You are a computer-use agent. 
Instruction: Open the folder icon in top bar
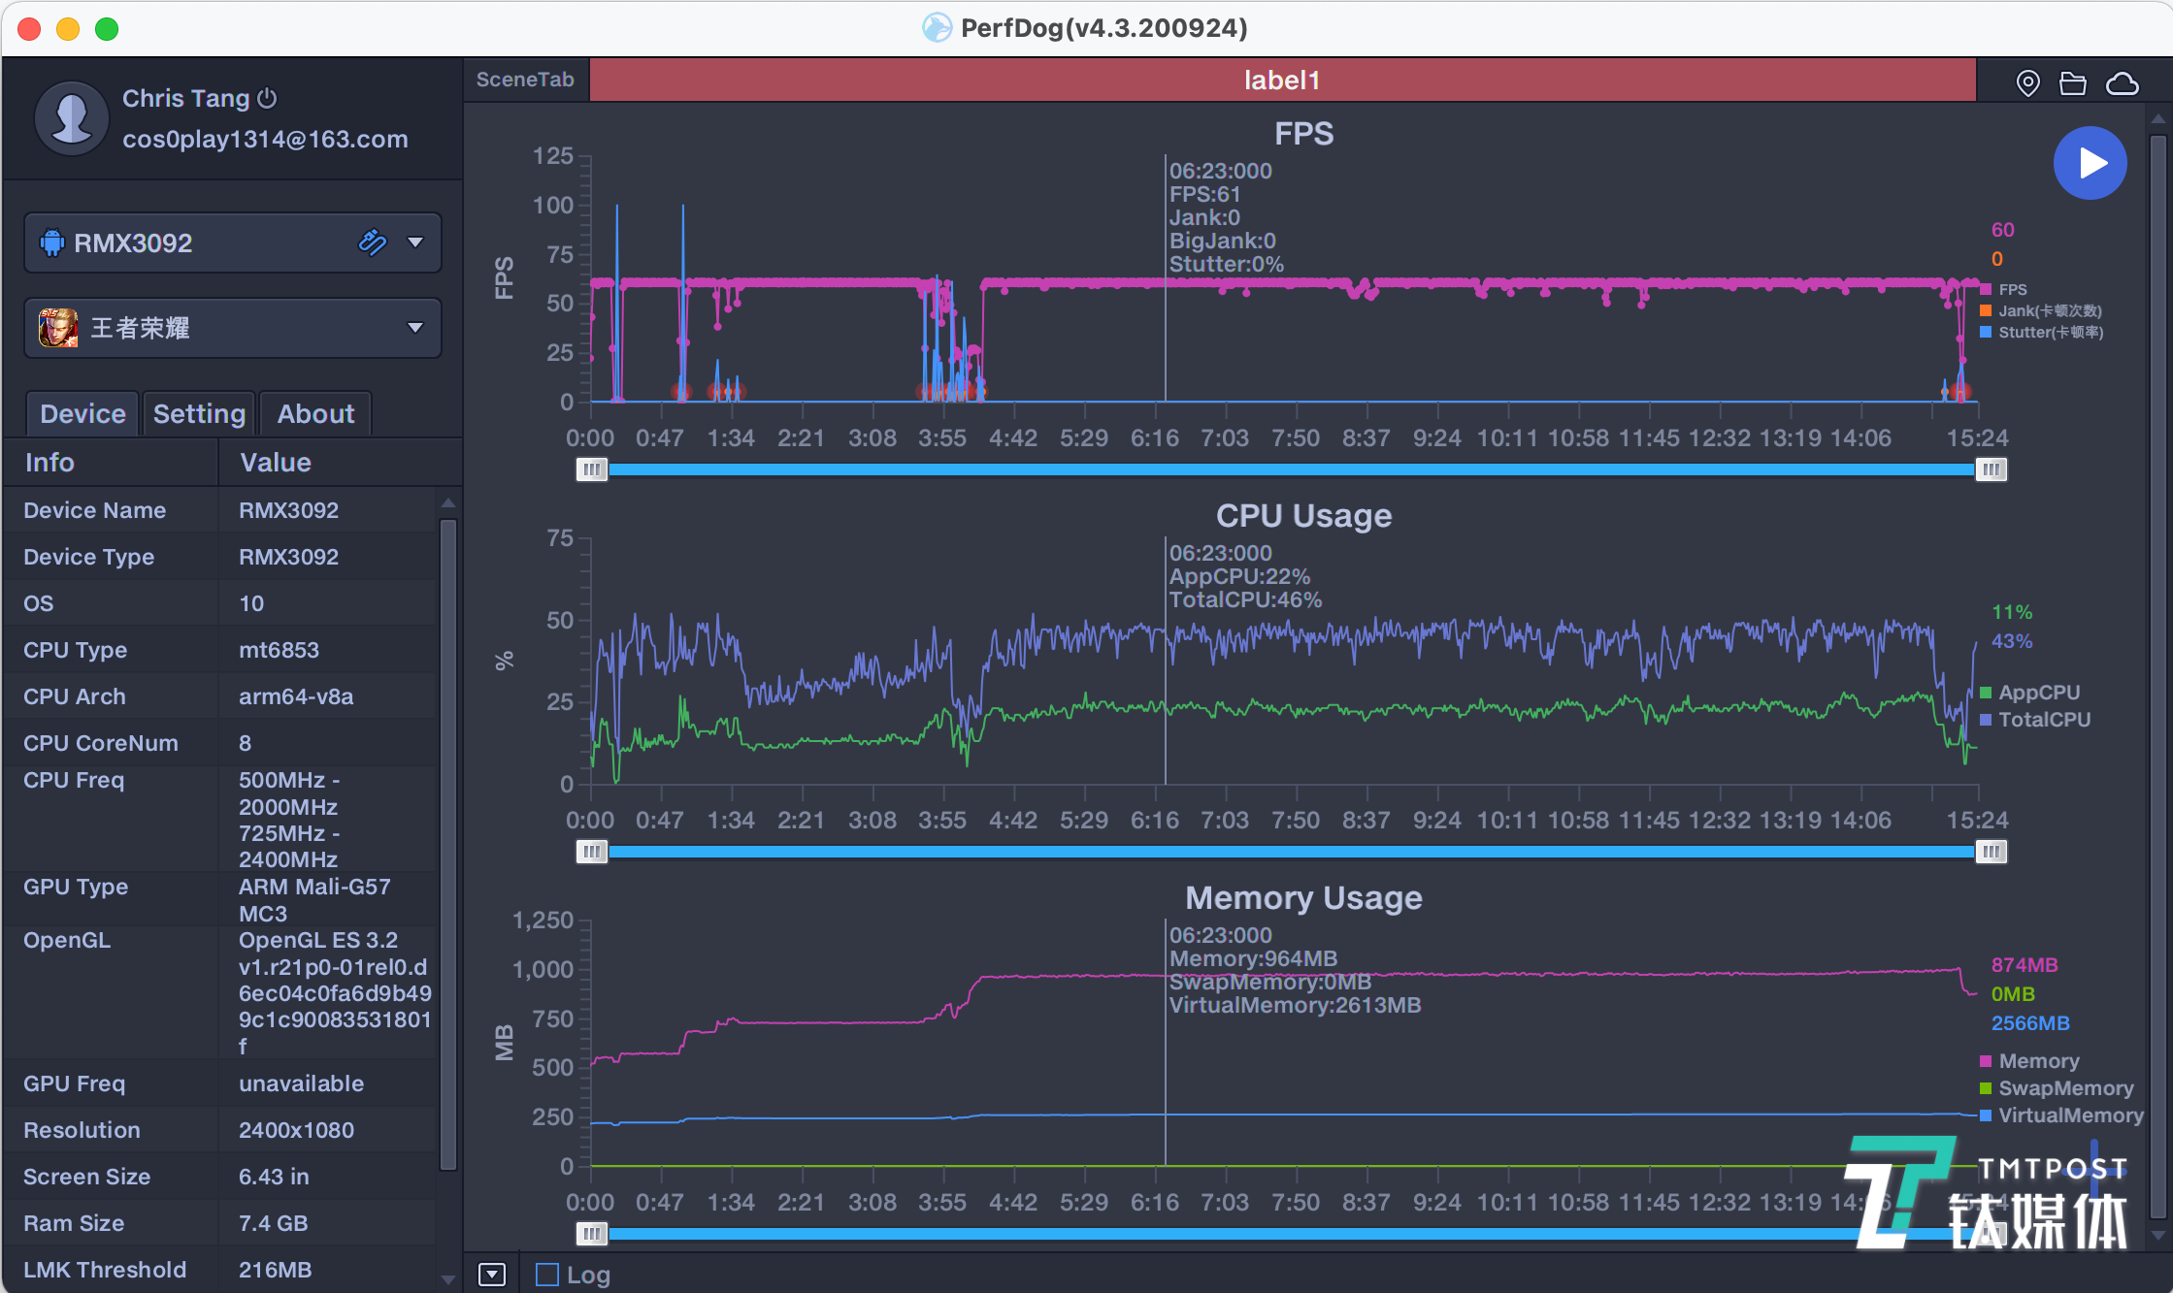(x=2073, y=83)
